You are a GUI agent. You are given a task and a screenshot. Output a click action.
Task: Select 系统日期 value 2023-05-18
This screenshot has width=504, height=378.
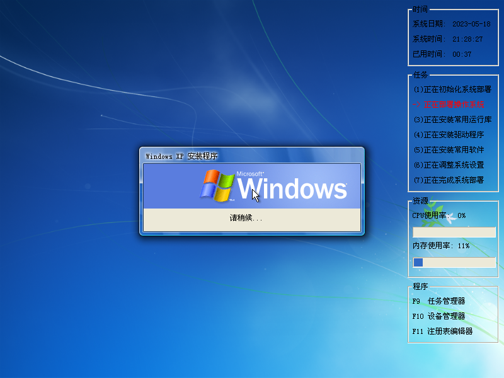tap(471, 24)
